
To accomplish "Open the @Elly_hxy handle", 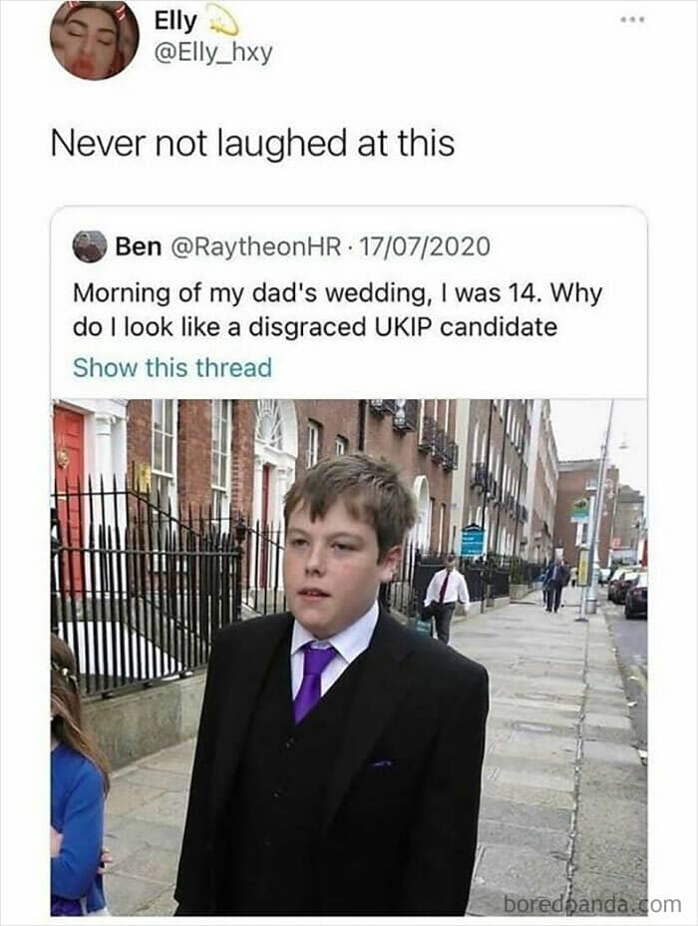I will (213, 54).
